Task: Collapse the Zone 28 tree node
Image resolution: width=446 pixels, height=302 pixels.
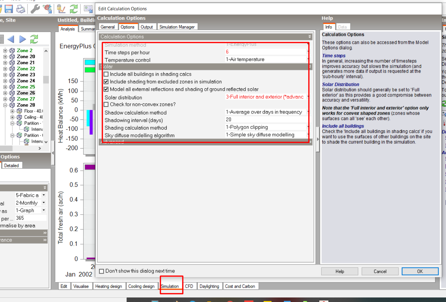Action: point(5,105)
